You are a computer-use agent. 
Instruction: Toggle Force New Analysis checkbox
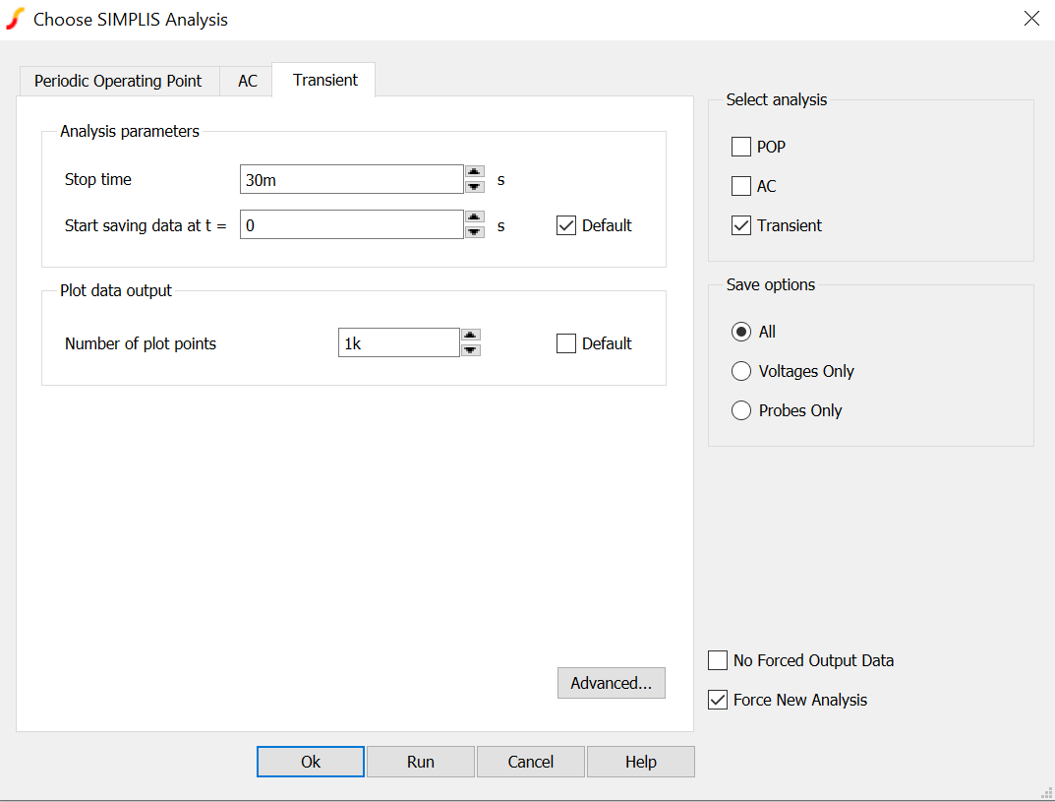(718, 700)
